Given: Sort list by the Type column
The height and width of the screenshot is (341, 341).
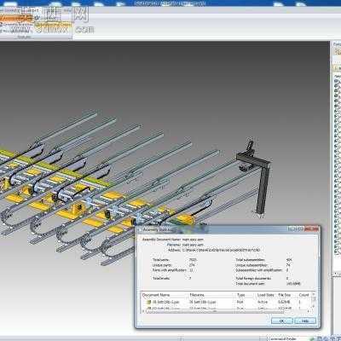Looking at the screenshot, I should (x=241, y=295).
